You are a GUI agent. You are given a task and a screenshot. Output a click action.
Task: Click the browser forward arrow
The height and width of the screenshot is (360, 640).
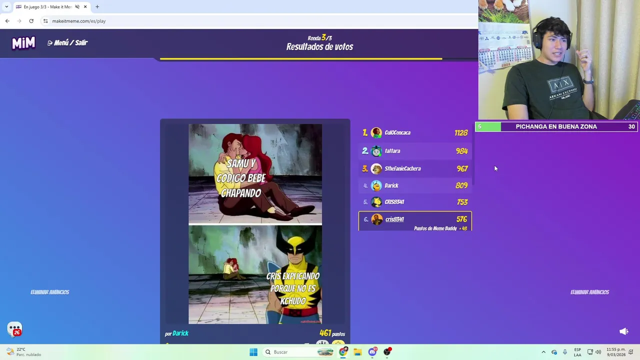coord(19,21)
